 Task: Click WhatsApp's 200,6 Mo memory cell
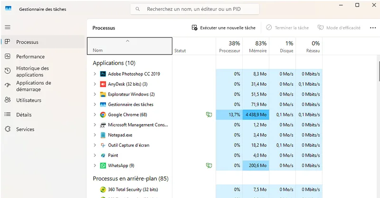tap(256, 166)
